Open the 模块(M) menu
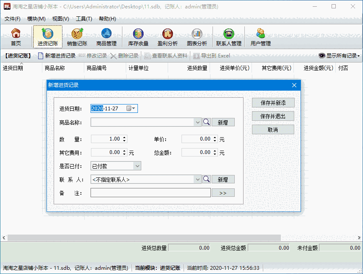Image resolution: width=363 pixels, height=274 pixels. pos(36,19)
